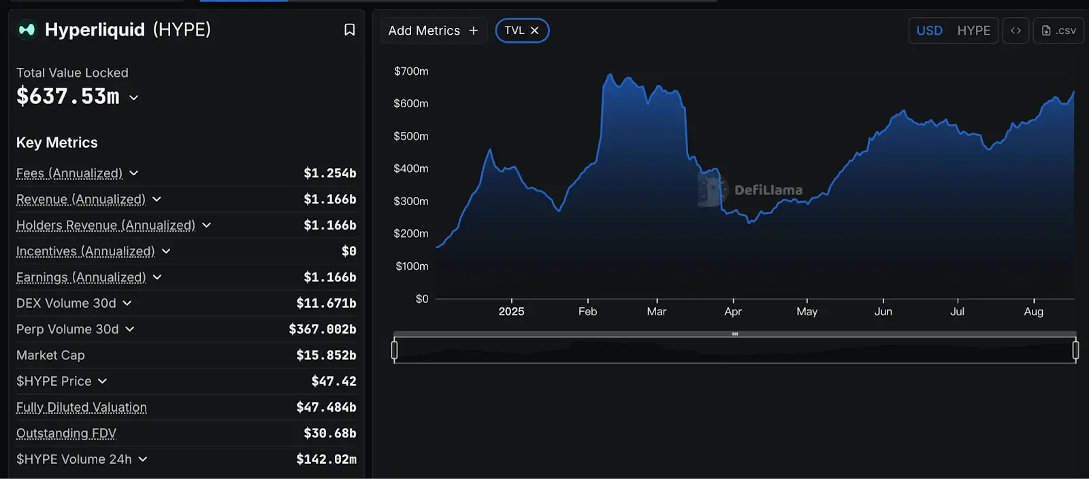The width and height of the screenshot is (1089, 479).
Task: Expand the Total Value Locked breakdown
Action: coord(134,98)
